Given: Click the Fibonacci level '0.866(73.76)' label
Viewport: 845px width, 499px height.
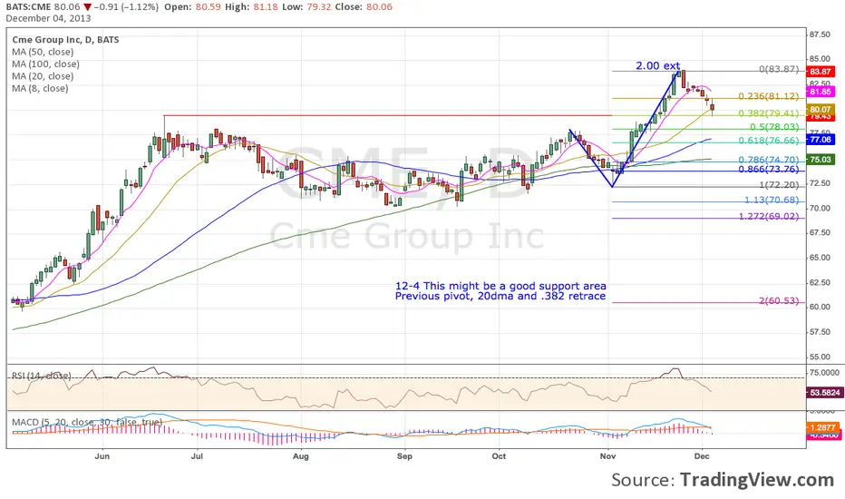Looking at the screenshot, I should [769, 170].
